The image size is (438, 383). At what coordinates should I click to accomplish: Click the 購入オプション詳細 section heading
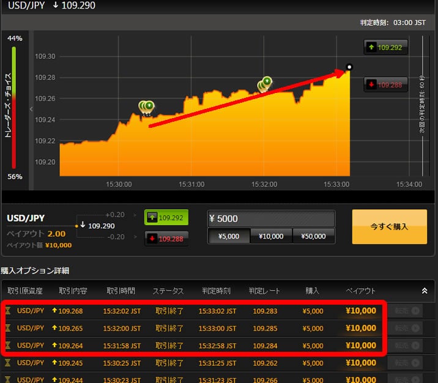35,270
